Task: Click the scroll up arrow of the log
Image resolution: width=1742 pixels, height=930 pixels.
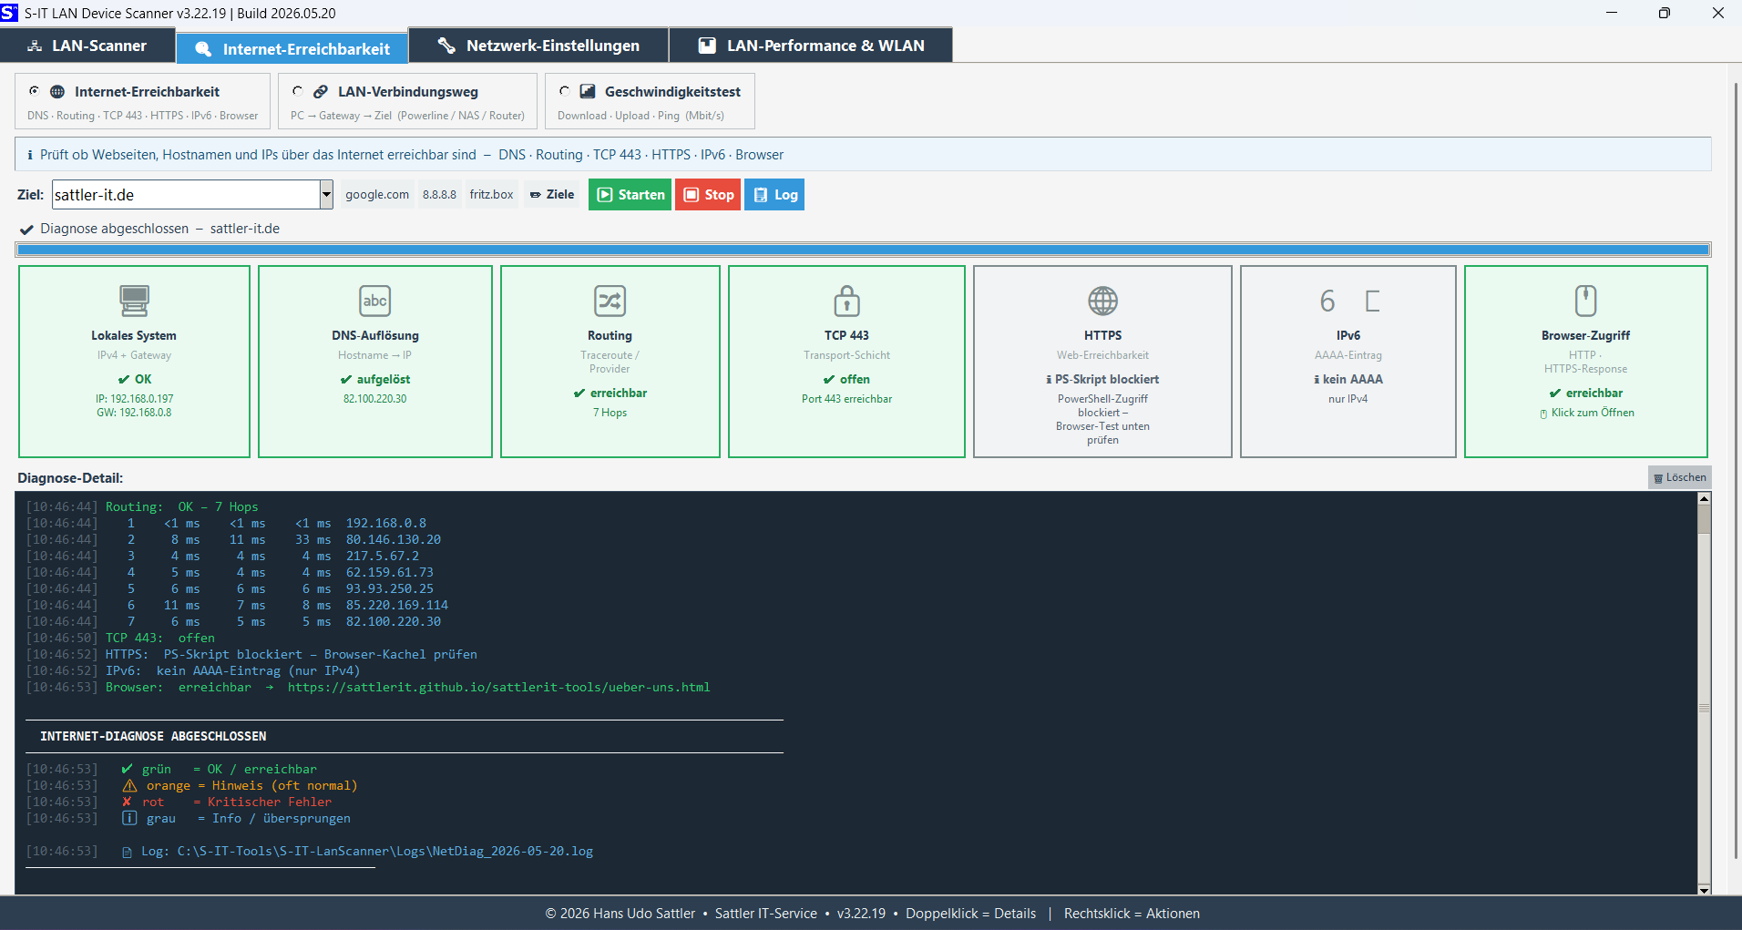Action: click(1704, 499)
